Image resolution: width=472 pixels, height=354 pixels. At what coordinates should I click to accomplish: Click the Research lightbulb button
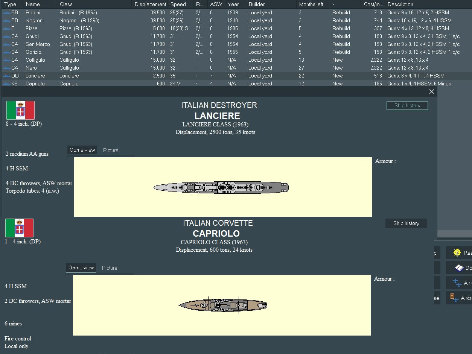pyautogui.click(x=459, y=253)
